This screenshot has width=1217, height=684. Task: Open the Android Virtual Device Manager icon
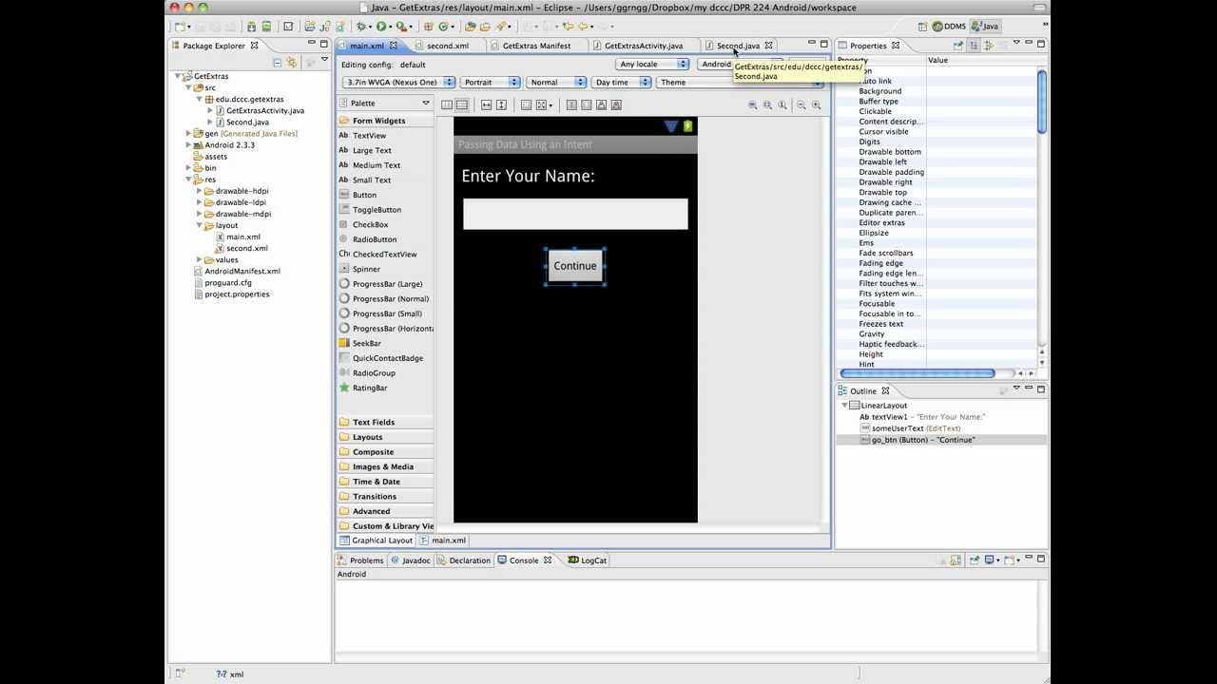tap(266, 27)
